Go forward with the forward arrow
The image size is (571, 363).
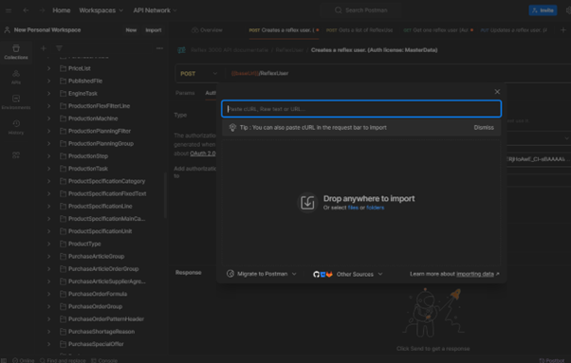coord(42,10)
